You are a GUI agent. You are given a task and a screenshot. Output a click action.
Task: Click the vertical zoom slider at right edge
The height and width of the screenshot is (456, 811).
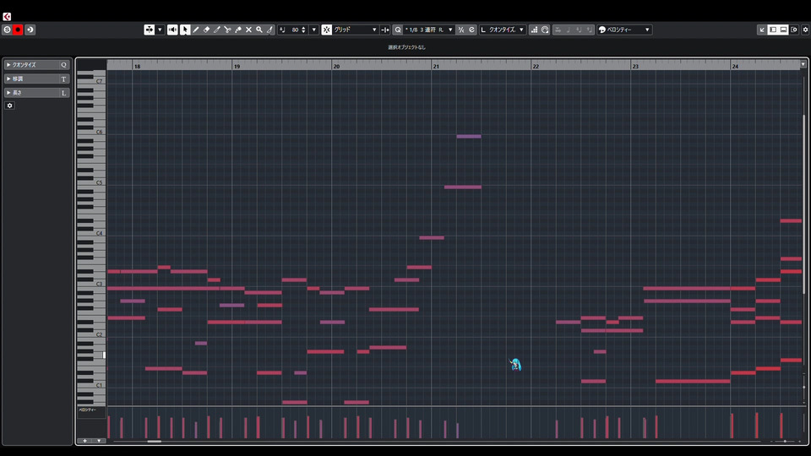pos(803,387)
